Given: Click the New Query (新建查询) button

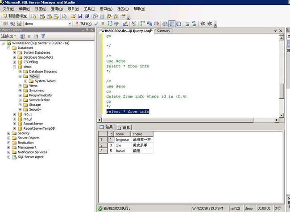Looking at the screenshot, I should 15,16.
